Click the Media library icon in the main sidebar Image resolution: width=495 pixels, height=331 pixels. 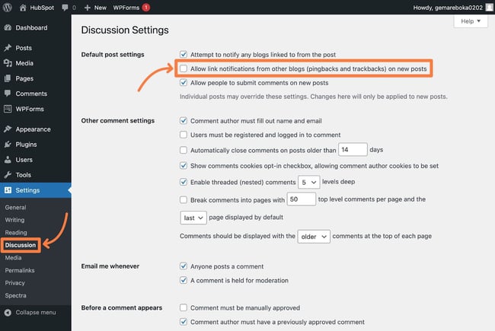[8, 63]
